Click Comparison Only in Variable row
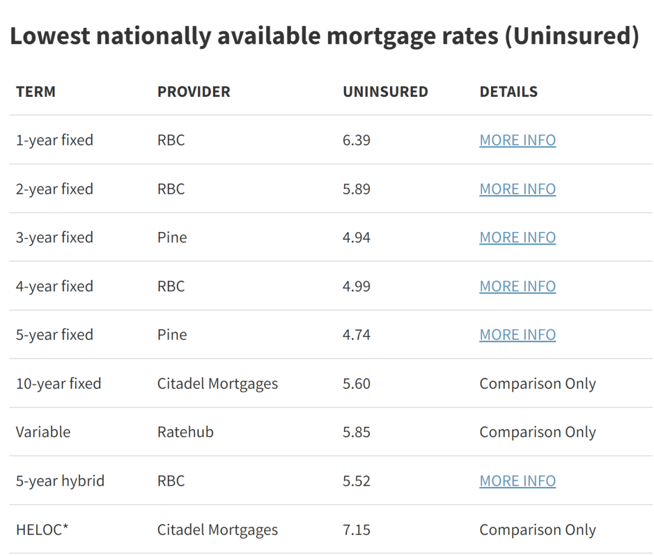 pyautogui.click(x=538, y=432)
